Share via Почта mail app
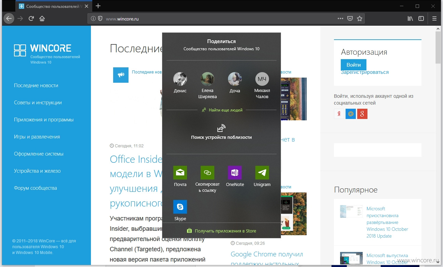 pos(180,176)
